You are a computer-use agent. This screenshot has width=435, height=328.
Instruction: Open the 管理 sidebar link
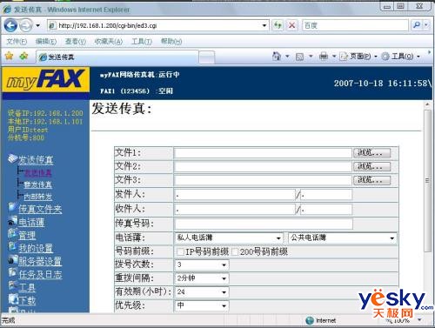pos(27,235)
